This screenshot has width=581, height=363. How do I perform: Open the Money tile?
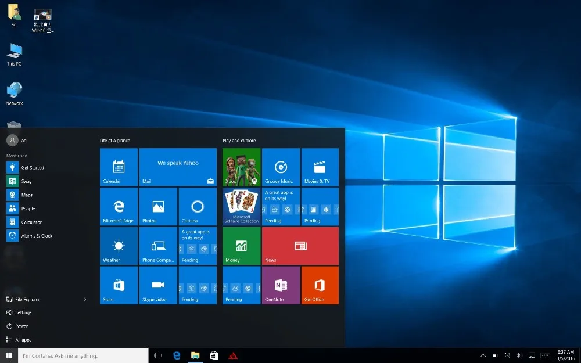tap(241, 246)
